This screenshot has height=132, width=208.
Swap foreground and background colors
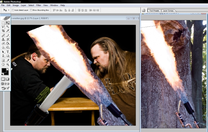click(x=8, y=69)
